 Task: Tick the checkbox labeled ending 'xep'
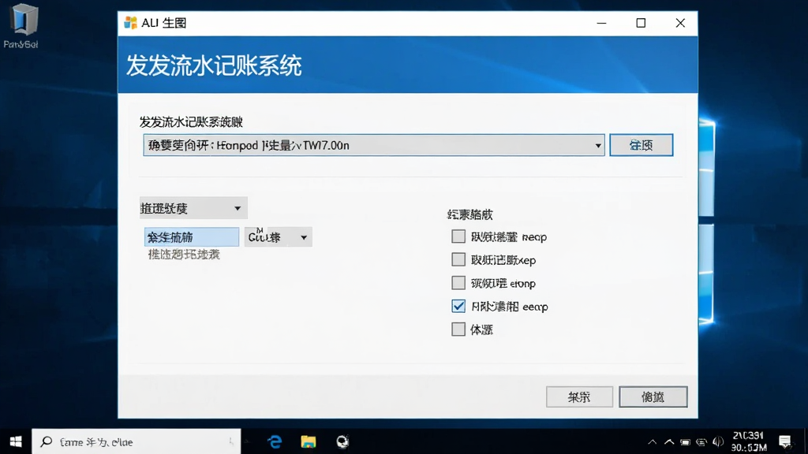(458, 259)
